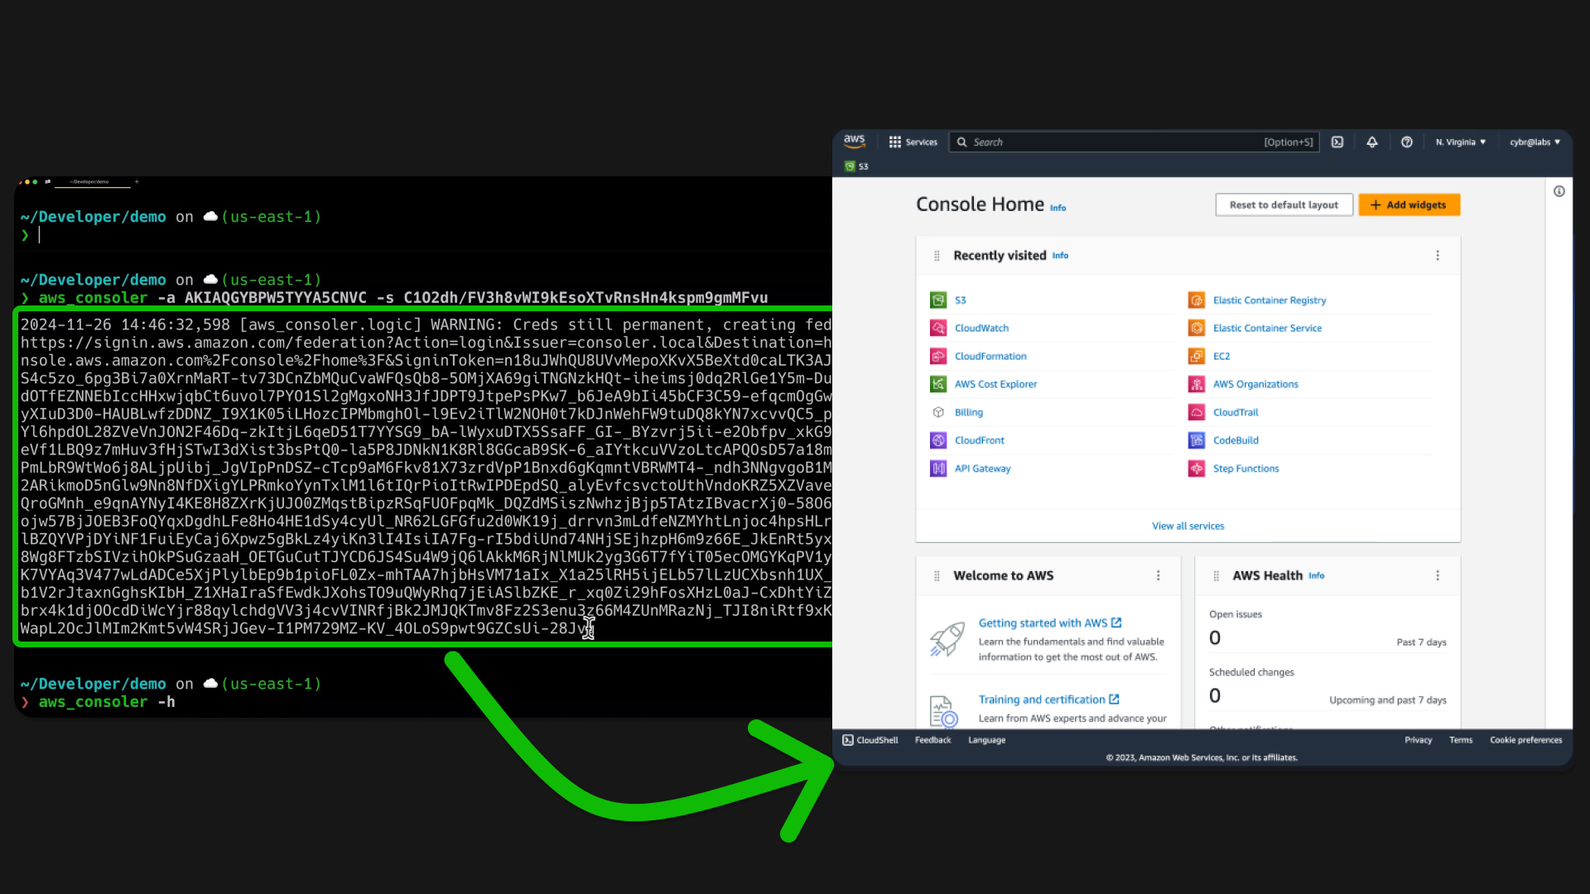The image size is (1590, 894).
Task: Open the Step Functions link
Action: click(1245, 469)
